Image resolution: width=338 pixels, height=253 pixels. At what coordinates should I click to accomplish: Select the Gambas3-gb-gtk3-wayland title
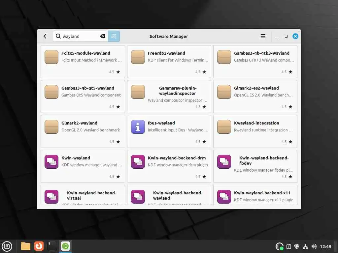click(262, 53)
